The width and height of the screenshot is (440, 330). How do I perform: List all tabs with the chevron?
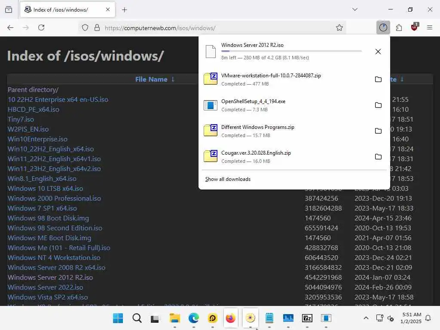(355, 9)
